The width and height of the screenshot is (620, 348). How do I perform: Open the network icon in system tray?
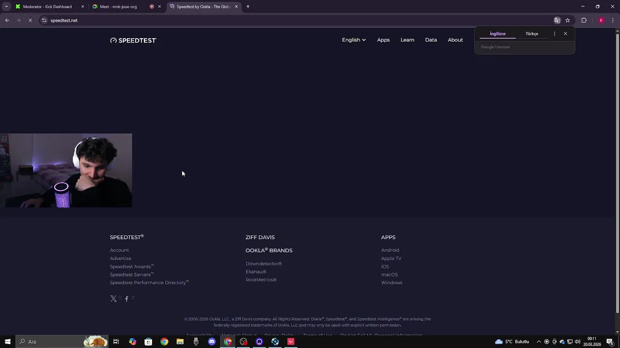[x=570, y=342]
